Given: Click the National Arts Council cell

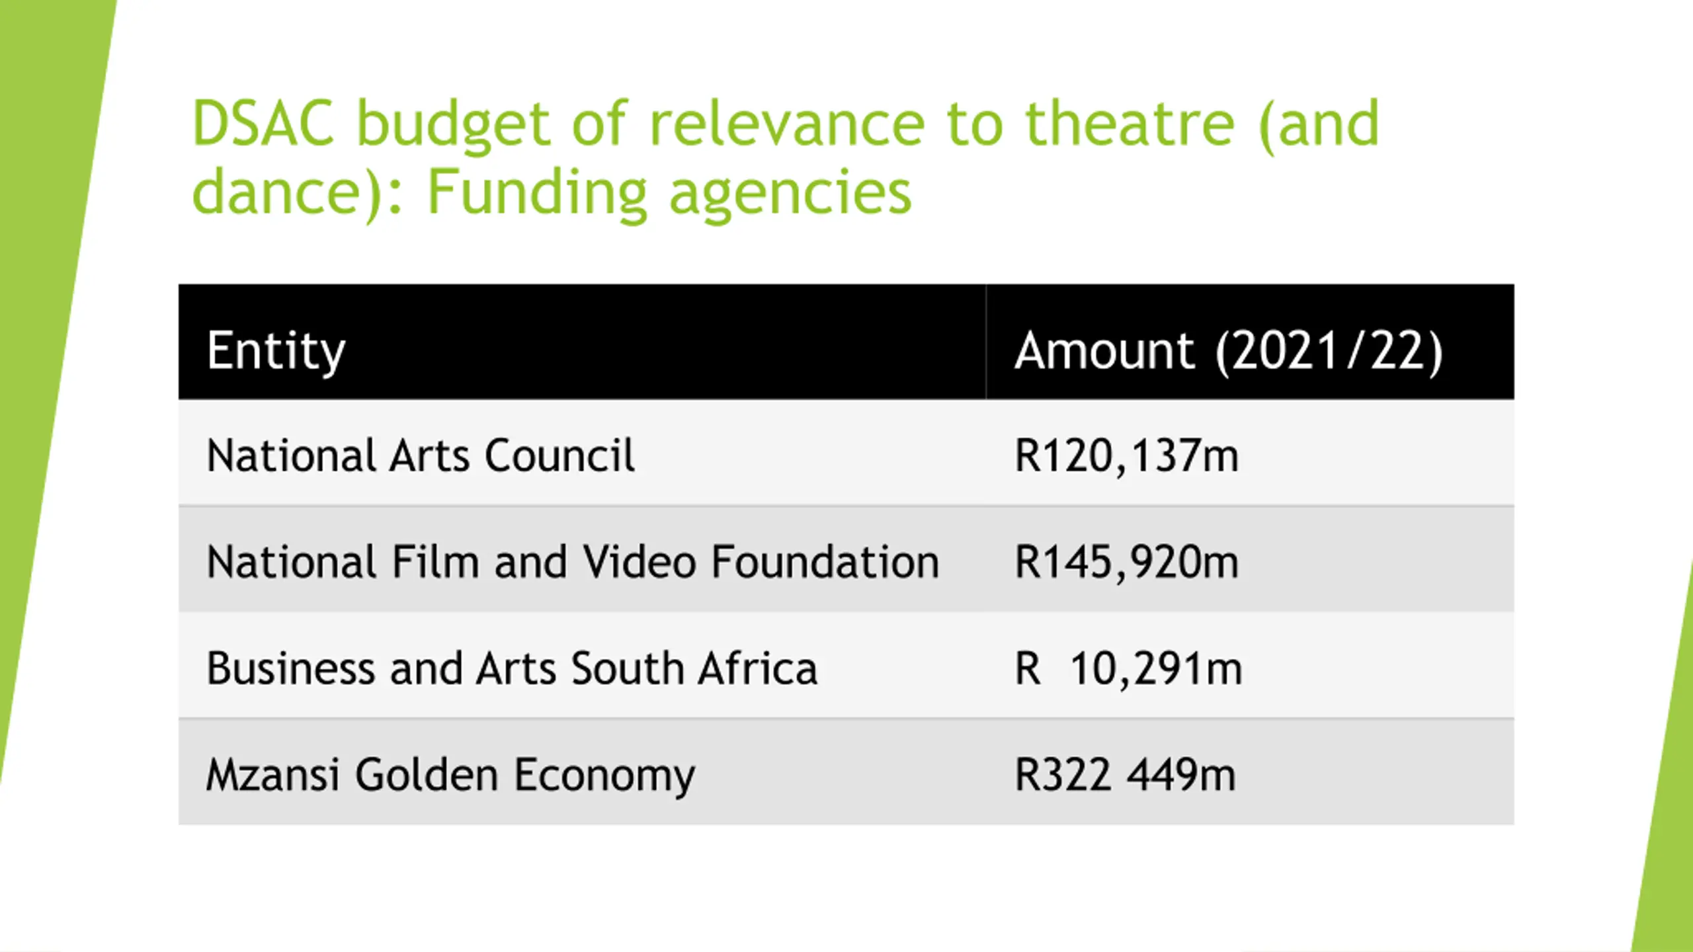Looking at the screenshot, I should (x=582, y=454).
